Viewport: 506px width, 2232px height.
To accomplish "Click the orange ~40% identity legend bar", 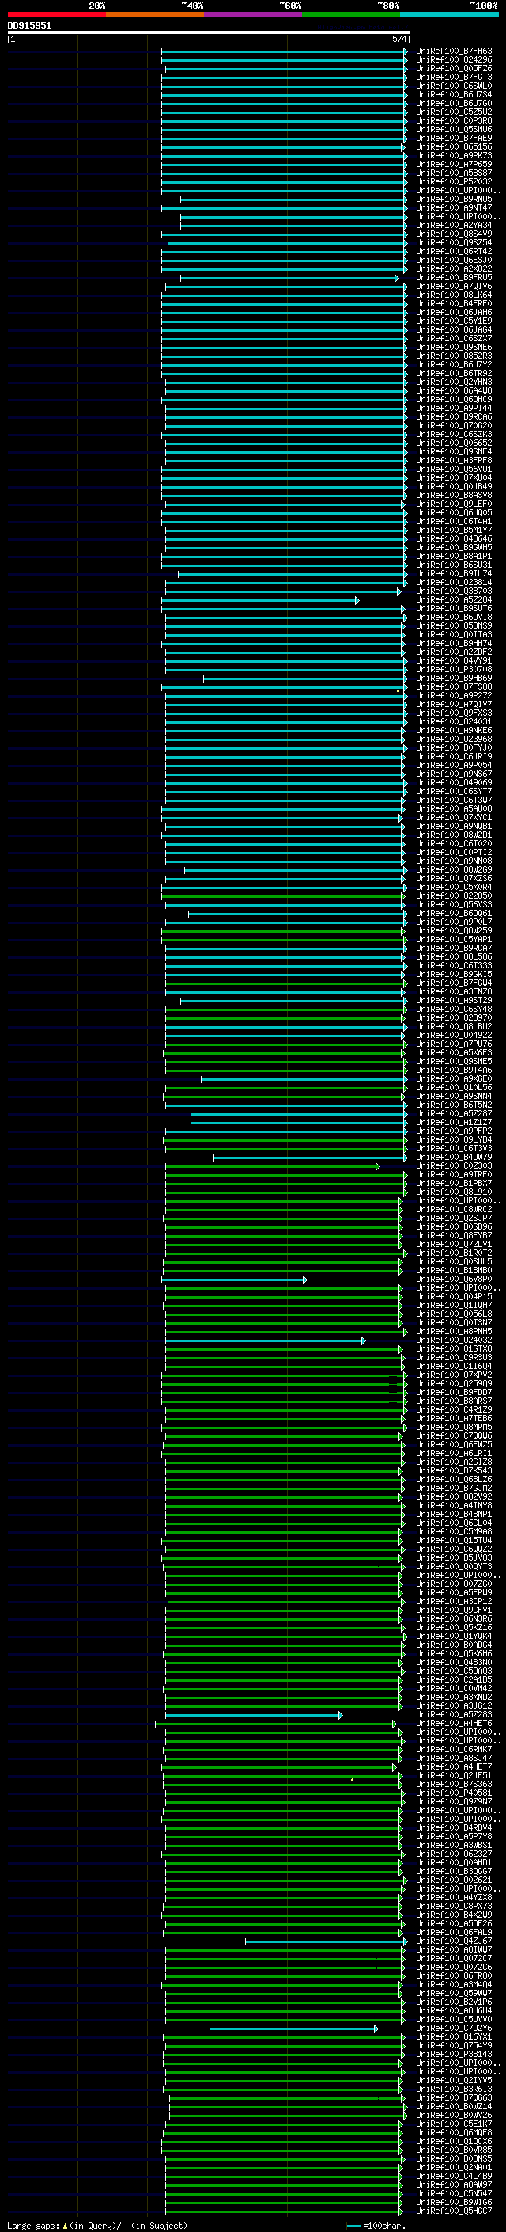I will click(155, 14).
